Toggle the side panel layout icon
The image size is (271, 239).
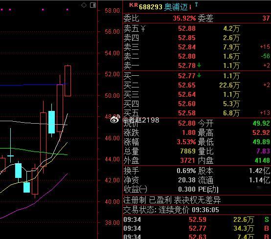pos(93,5)
